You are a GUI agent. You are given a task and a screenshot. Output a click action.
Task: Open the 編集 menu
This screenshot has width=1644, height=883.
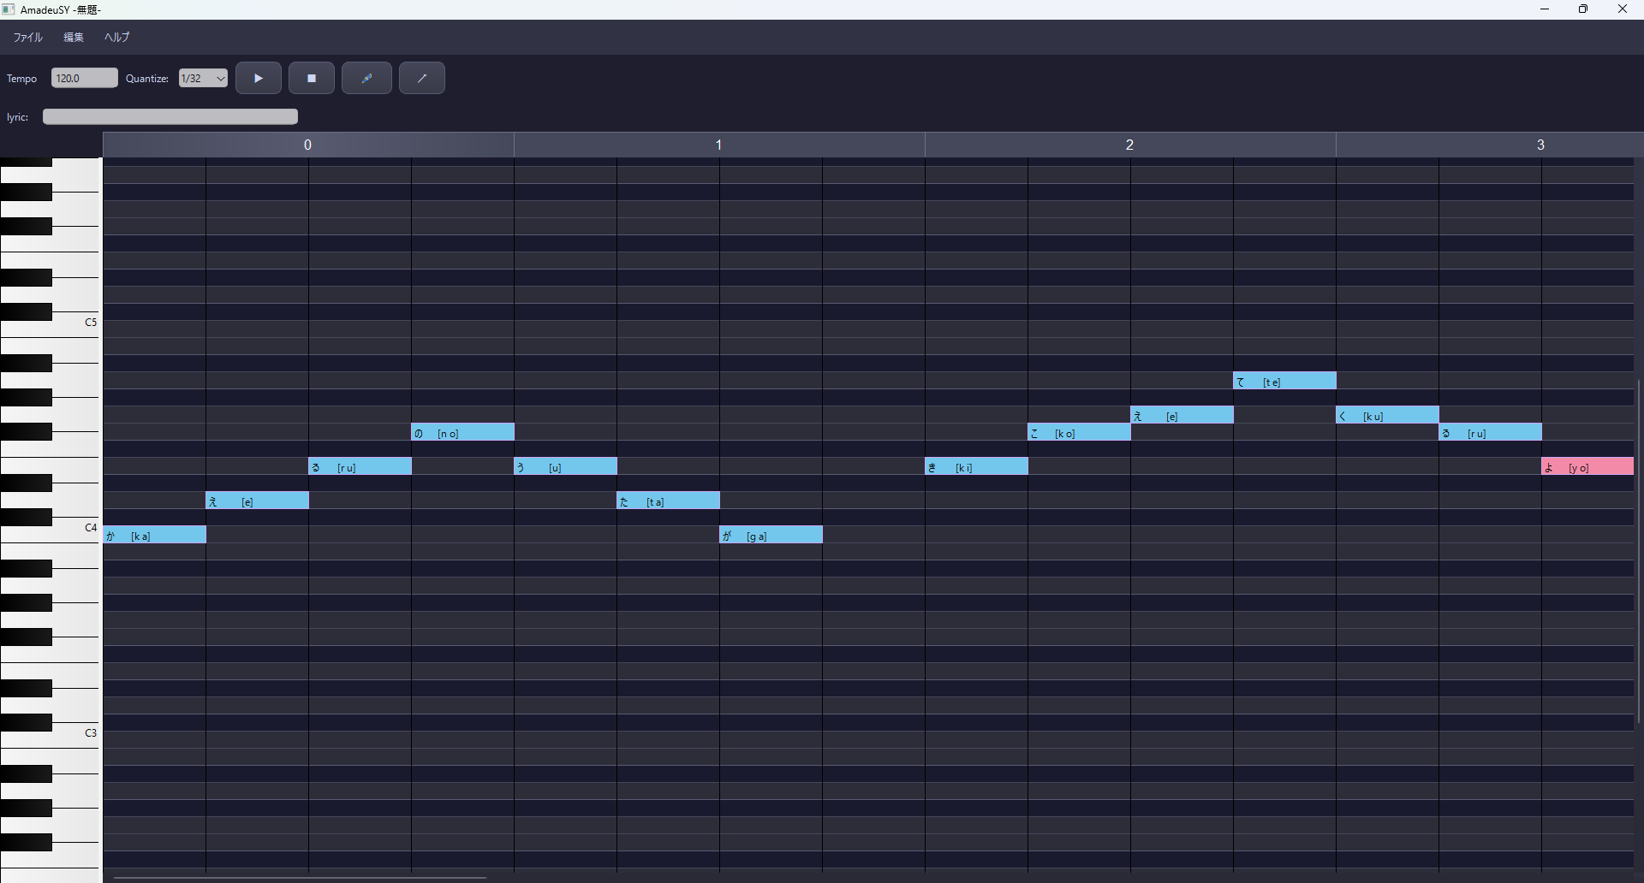72,37
